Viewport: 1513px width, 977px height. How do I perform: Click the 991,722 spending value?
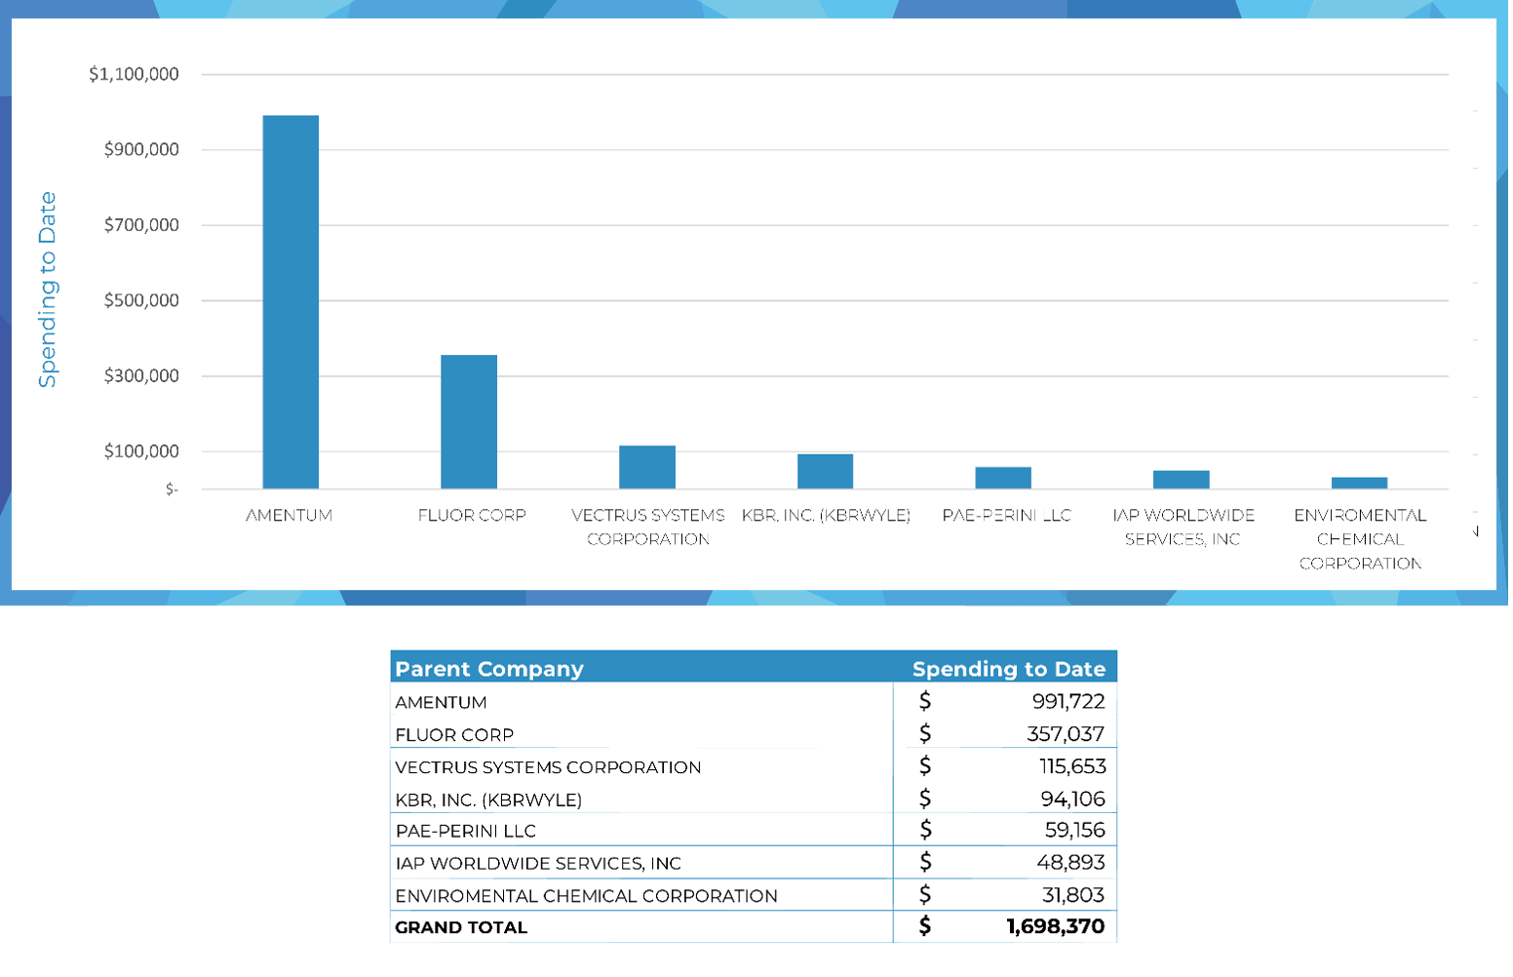pos(1068,702)
